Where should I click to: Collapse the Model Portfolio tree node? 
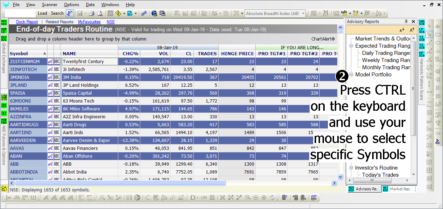351,75
